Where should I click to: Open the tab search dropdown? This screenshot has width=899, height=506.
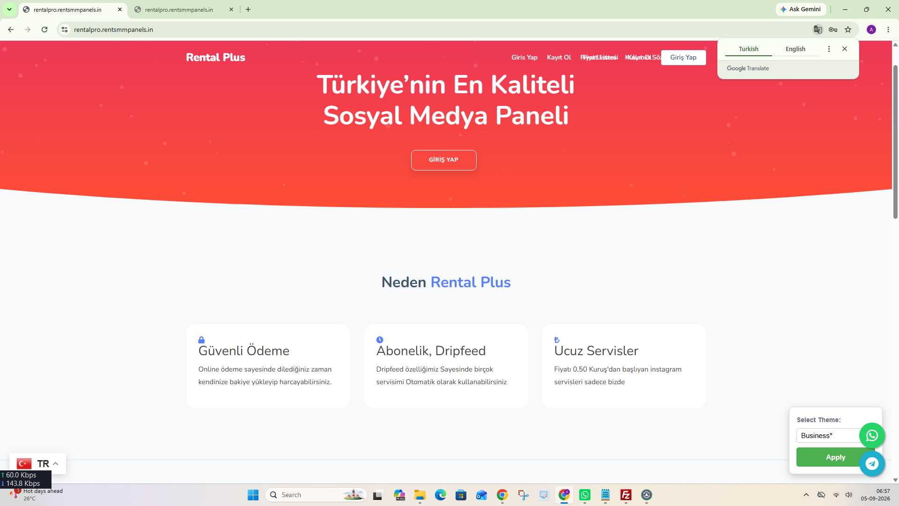pos(9,9)
